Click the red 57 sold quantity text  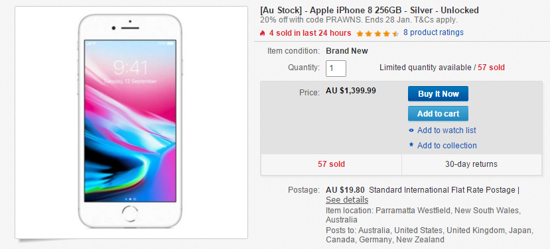pos(491,68)
